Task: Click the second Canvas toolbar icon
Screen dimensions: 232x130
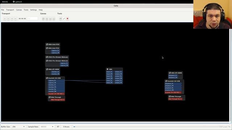Action: click(x=47, y=18)
